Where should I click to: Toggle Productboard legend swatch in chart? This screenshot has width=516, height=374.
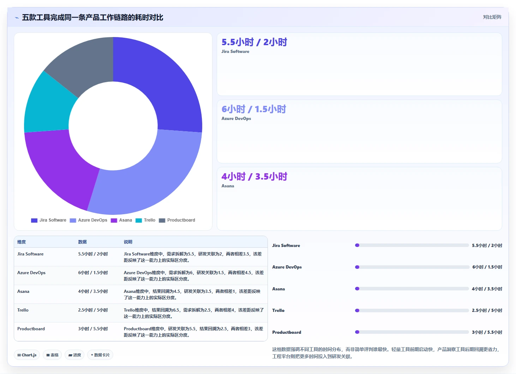coord(162,220)
